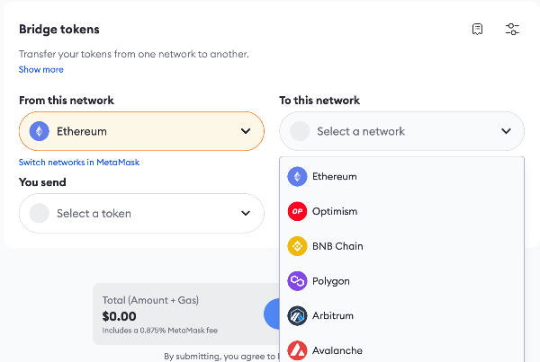This screenshot has height=362, width=540.
Task: Click the Ethereum logo in the From network field
Action: coord(39,131)
